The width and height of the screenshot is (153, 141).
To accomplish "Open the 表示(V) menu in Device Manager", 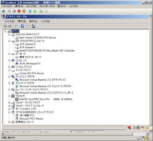I will [x=33, y=21].
